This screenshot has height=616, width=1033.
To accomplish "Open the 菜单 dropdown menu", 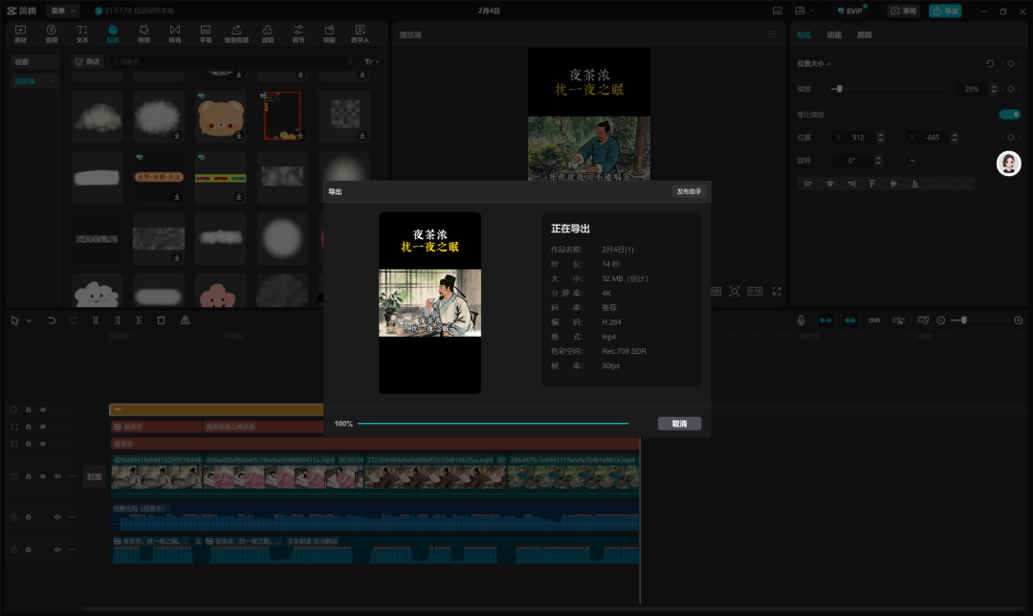I will click(63, 11).
